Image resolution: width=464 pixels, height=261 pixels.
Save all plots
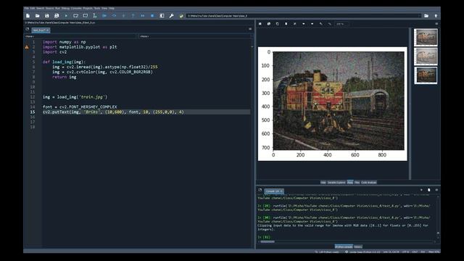tap(269, 24)
